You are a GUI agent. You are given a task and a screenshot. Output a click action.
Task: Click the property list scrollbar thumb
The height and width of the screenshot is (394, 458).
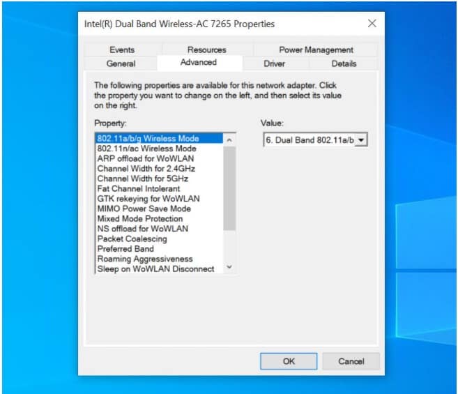click(229, 188)
